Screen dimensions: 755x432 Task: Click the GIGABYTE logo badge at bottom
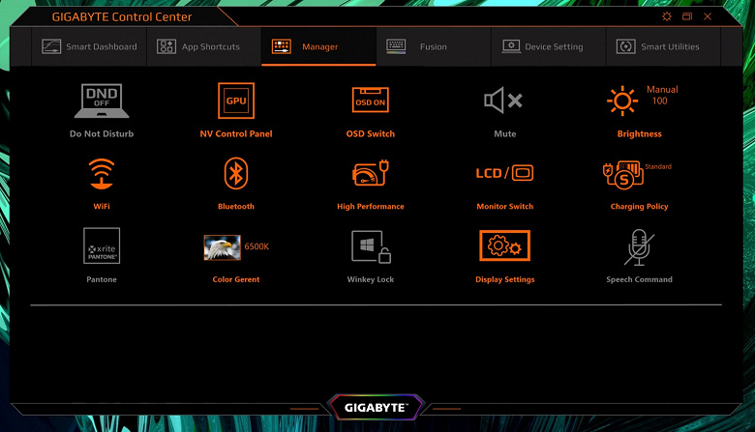376,408
